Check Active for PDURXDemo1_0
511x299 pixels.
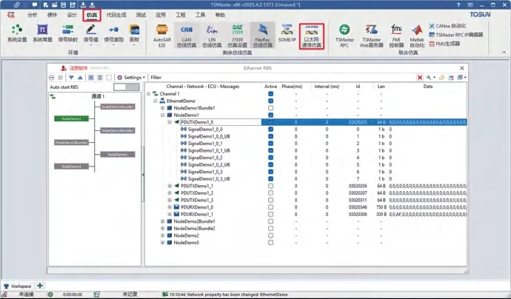(x=270, y=207)
